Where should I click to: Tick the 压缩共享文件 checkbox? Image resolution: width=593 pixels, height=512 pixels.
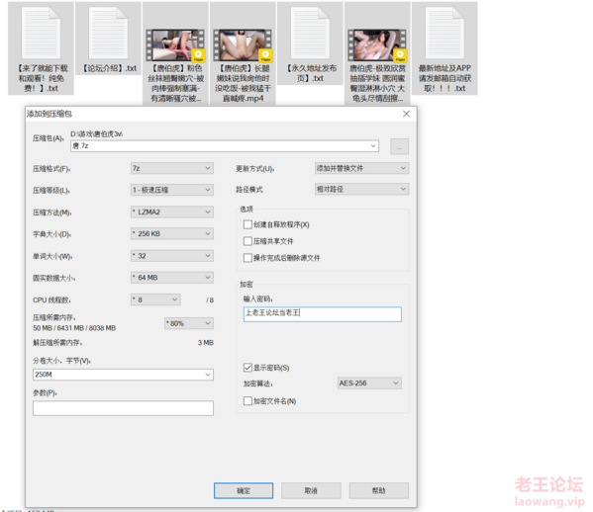pyautogui.click(x=247, y=241)
